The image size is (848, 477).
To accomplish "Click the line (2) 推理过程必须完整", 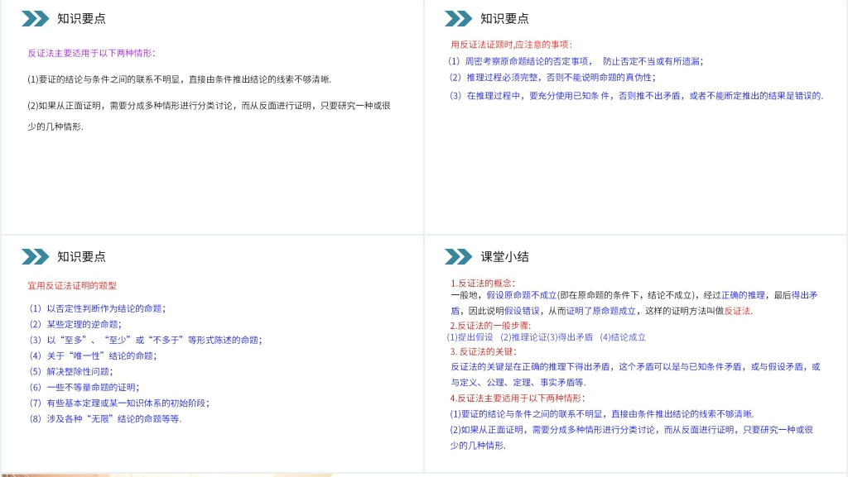I will click(551, 78).
